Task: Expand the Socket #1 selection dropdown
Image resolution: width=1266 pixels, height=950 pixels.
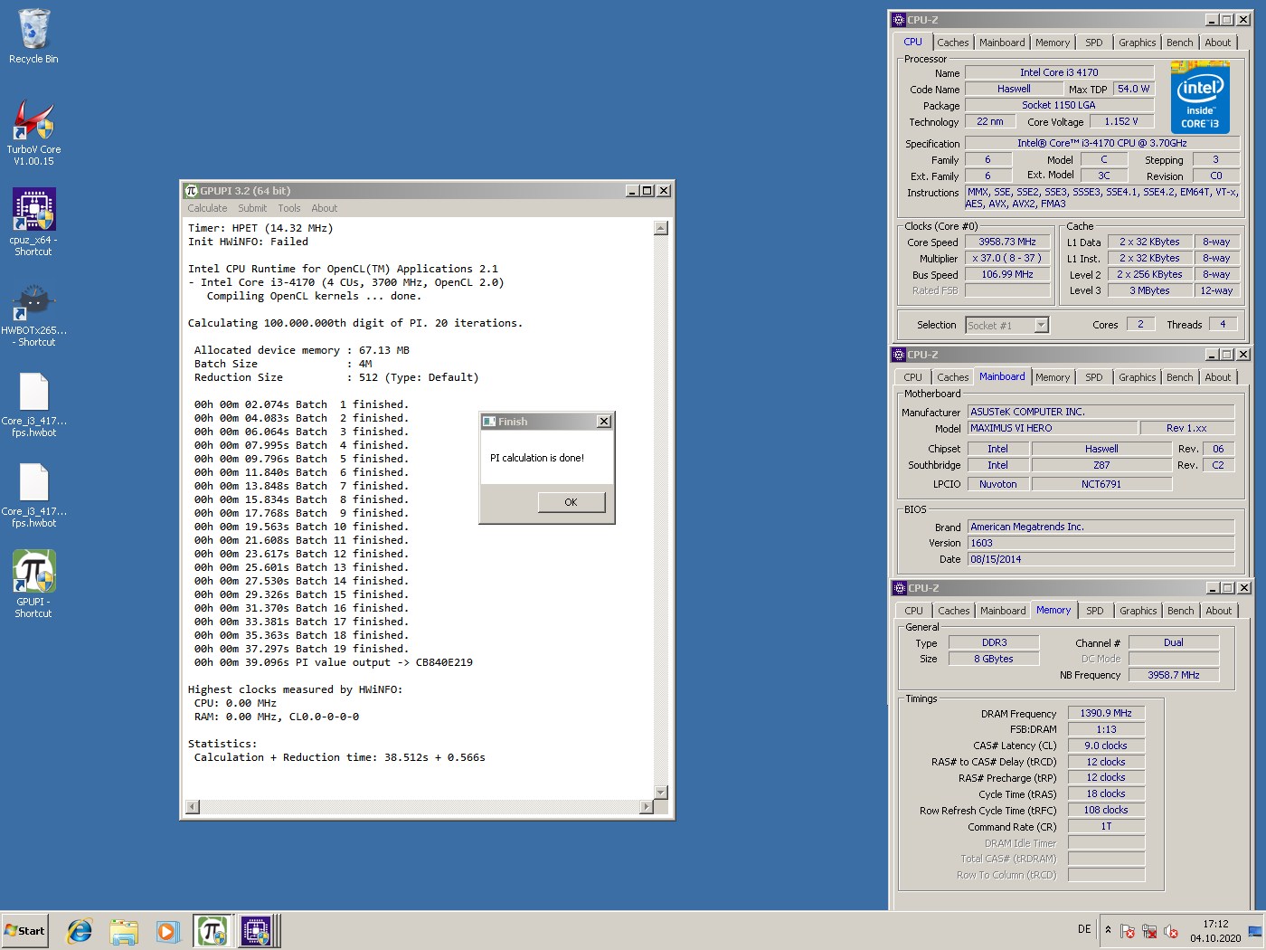Action: [1041, 325]
